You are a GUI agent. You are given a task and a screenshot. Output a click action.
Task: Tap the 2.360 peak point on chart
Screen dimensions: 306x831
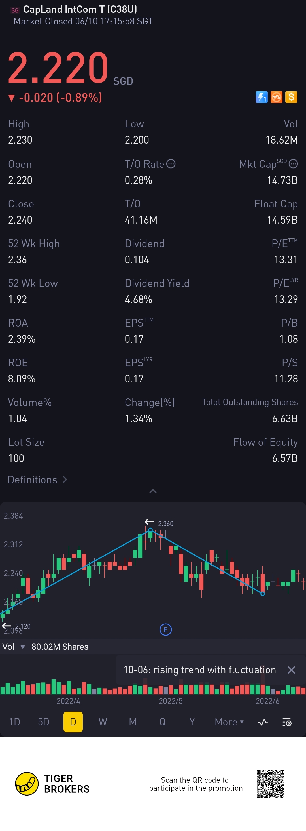(x=150, y=530)
